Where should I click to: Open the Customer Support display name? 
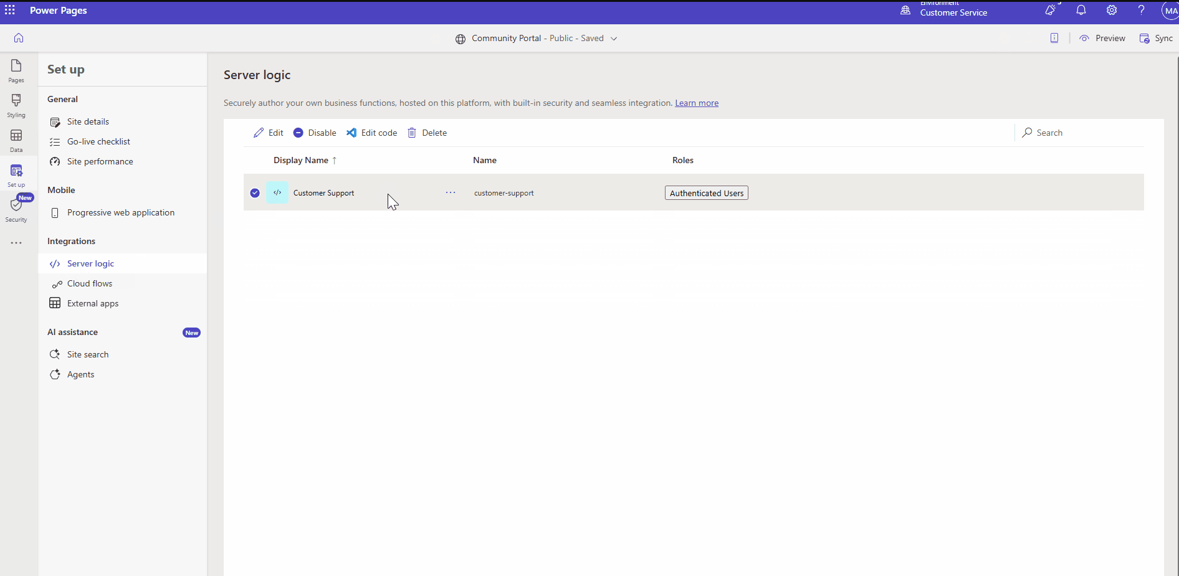click(323, 193)
